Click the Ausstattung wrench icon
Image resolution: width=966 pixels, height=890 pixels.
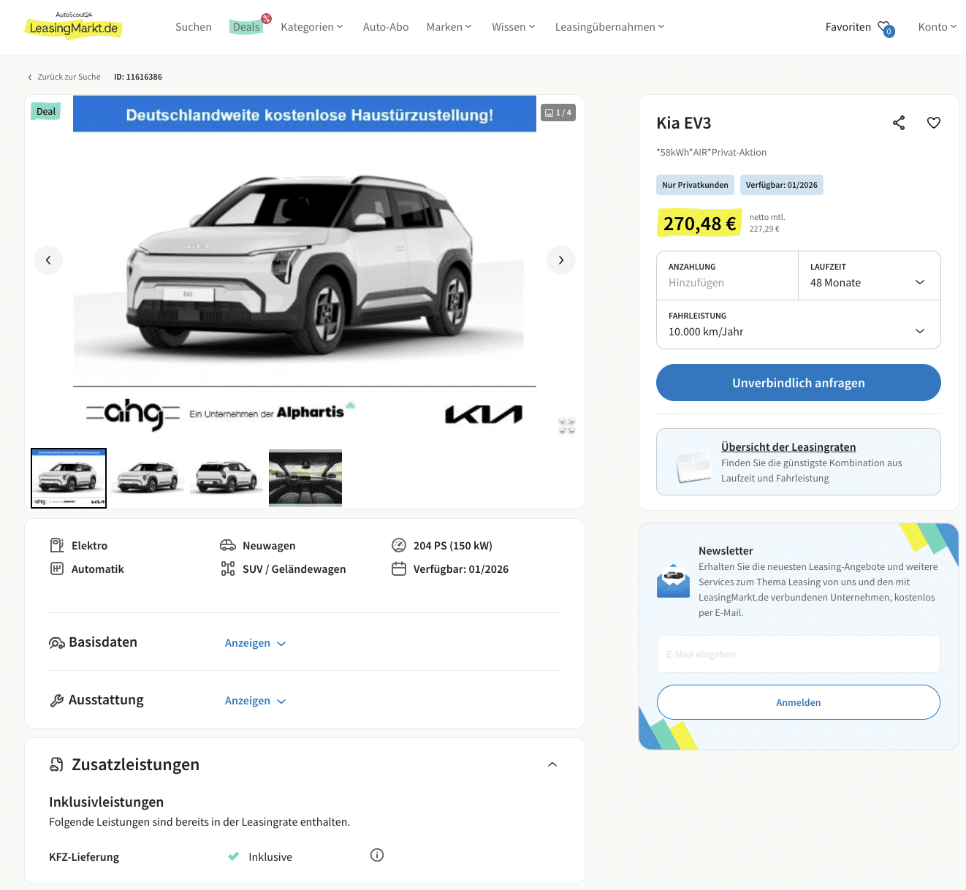tap(57, 701)
